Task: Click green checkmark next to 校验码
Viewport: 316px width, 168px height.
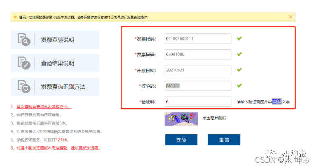Action: point(239,86)
